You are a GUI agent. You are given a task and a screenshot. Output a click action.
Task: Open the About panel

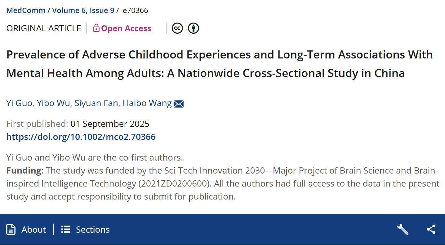pos(33,230)
